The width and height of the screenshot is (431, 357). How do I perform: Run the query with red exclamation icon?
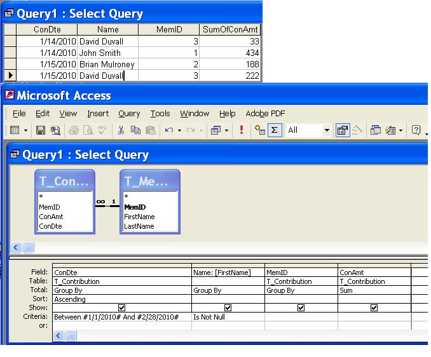tap(242, 130)
